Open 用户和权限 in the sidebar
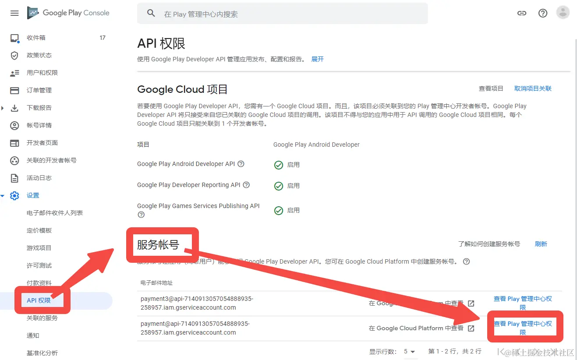Screen dimensions: 577x360 [42, 73]
